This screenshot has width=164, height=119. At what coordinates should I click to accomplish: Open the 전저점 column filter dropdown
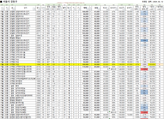(x=131, y=9)
